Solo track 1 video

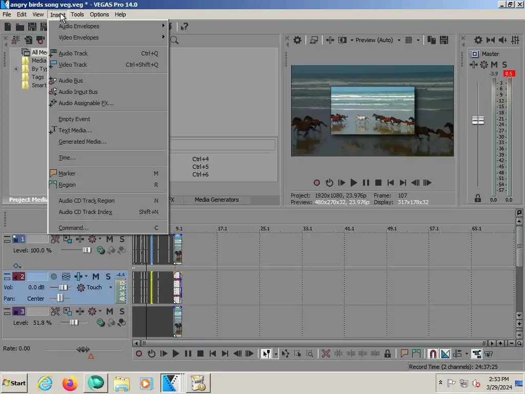point(122,239)
